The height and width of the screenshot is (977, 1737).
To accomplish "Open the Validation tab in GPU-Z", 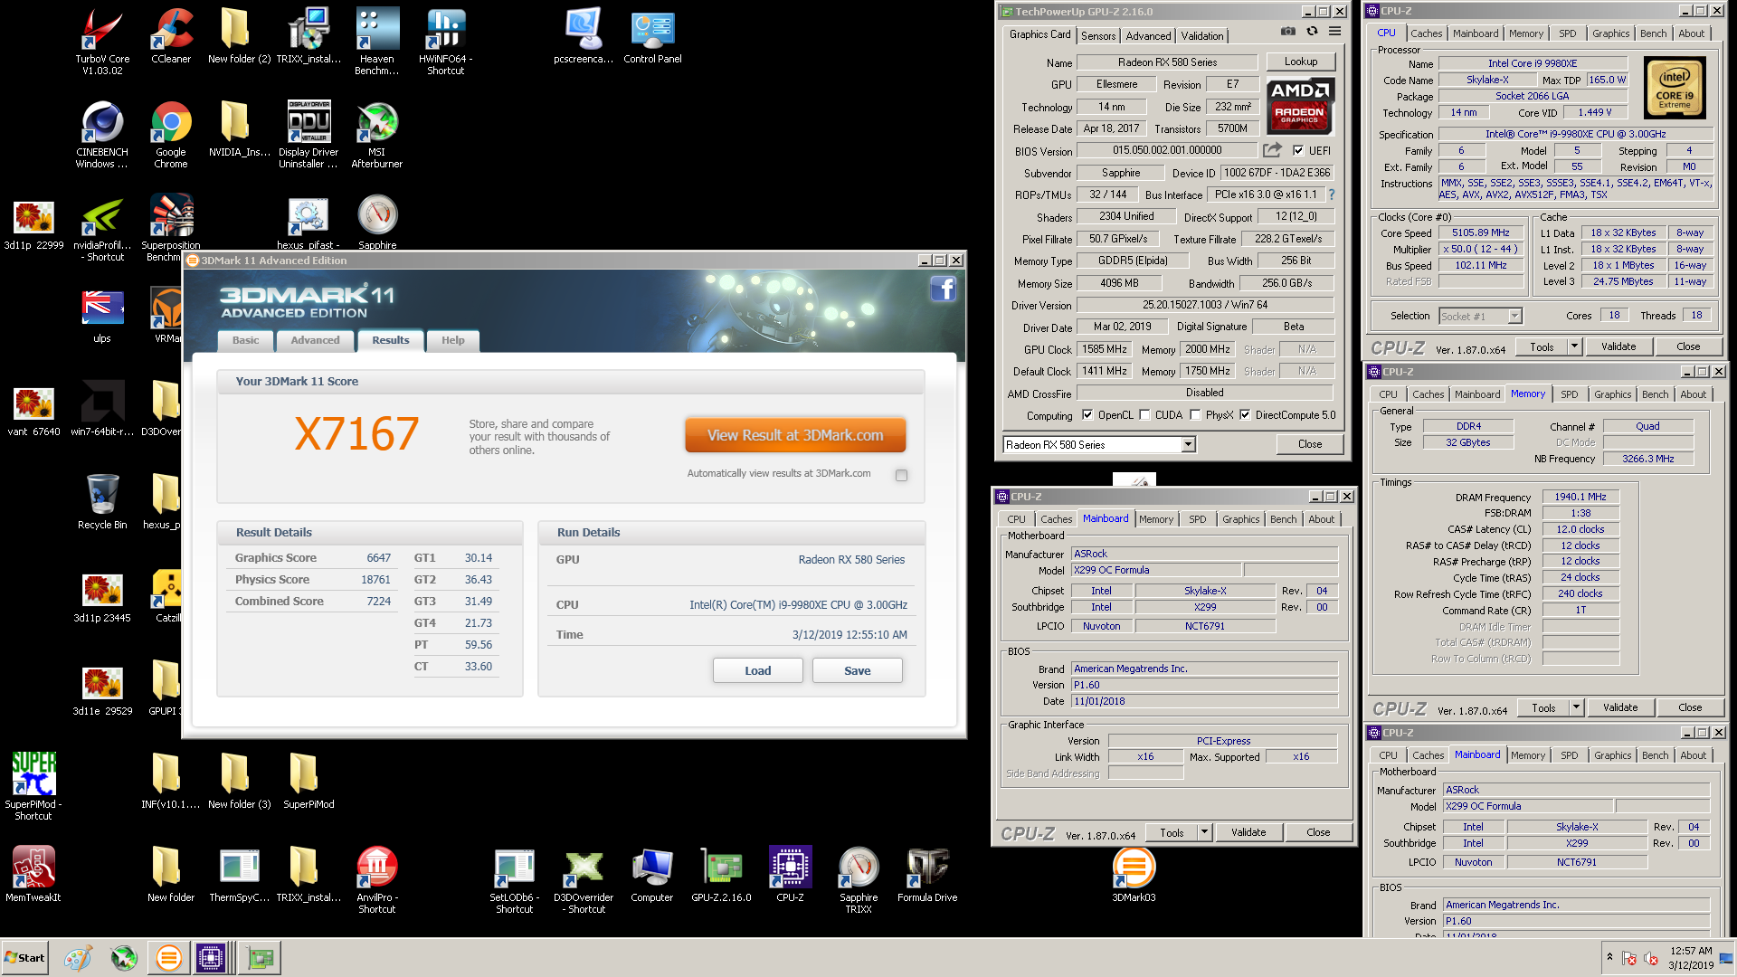I will pos(1202,36).
